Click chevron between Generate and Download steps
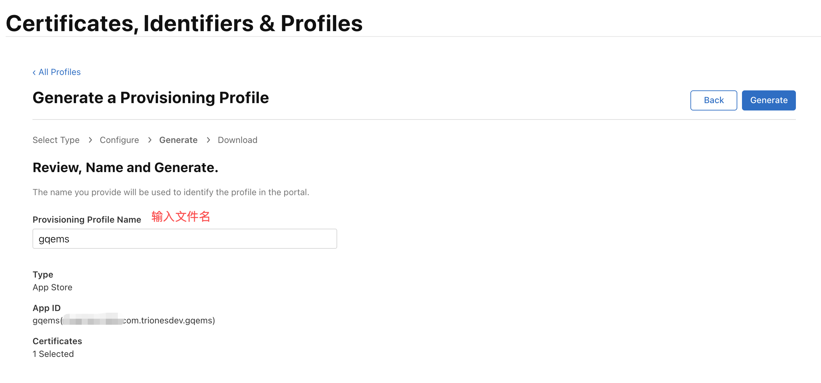The image size is (821, 383). tap(208, 140)
